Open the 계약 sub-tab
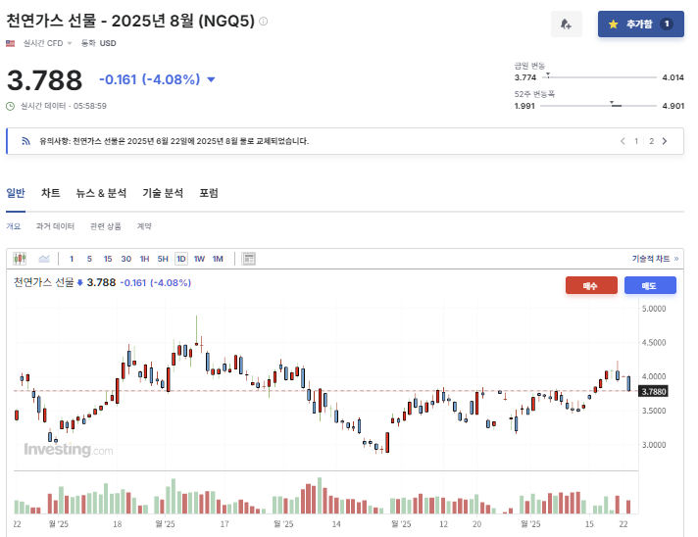The image size is (698, 537). point(144,226)
